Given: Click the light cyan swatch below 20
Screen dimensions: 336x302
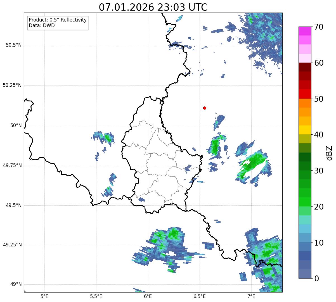Looking at the screenshot, I should pos(305,220).
